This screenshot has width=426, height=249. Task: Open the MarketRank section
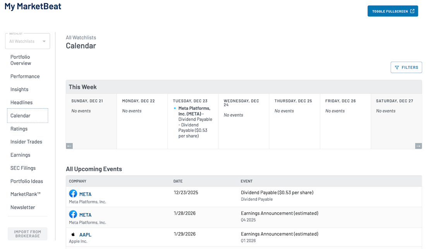coord(26,194)
